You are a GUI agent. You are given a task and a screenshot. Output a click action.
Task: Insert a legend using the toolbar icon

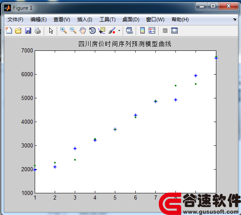[x=152, y=30]
